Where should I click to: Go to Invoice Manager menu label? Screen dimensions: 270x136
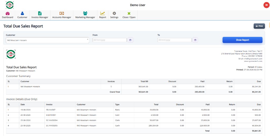pos(40,17)
